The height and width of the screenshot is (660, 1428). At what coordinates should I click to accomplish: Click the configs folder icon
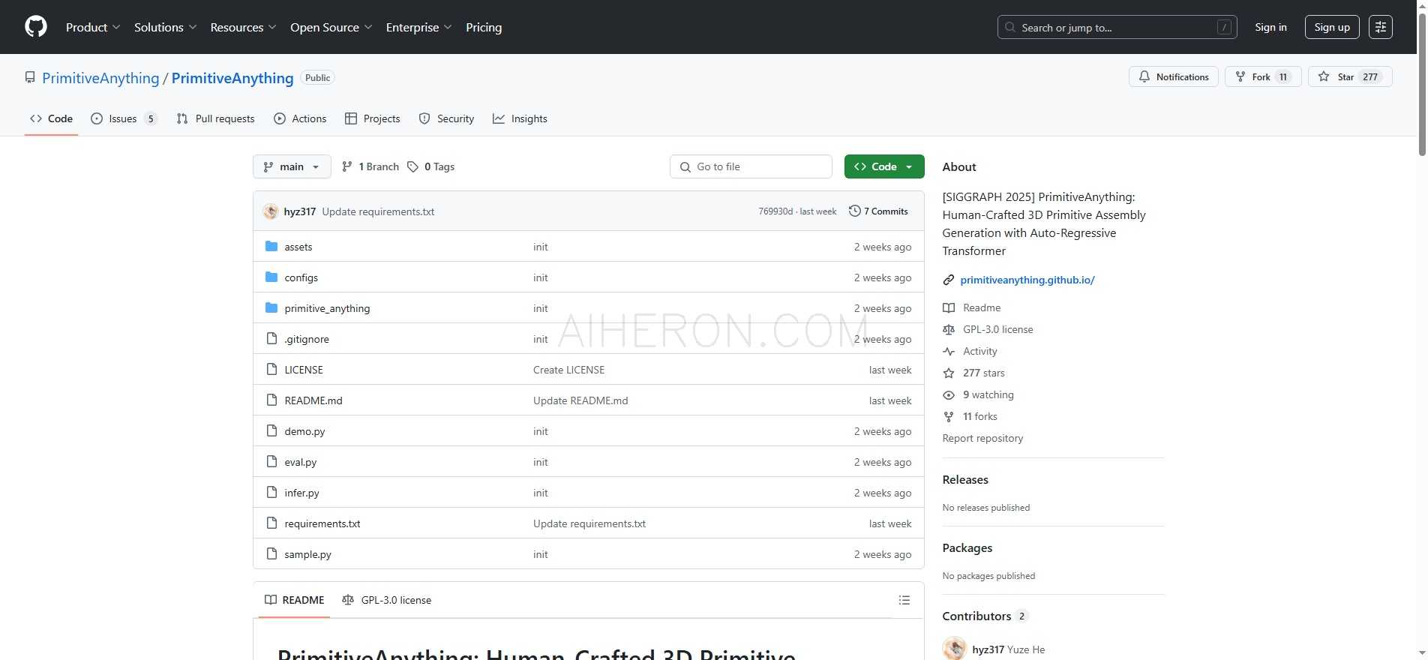(x=271, y=277)
